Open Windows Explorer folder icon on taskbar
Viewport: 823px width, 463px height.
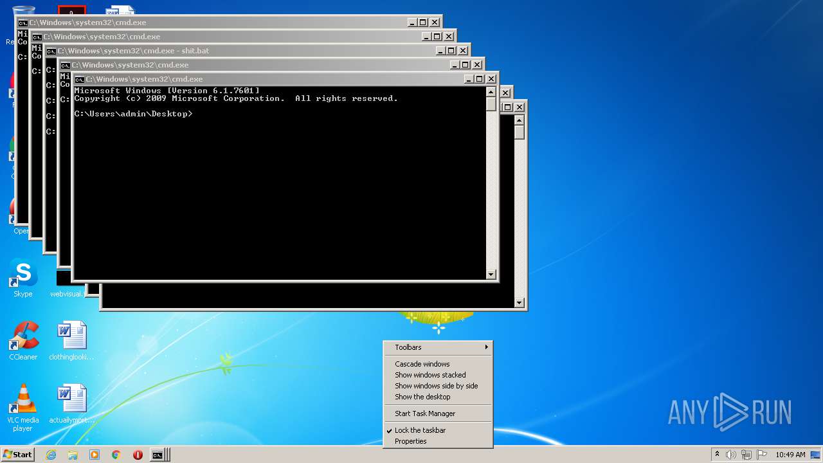(73, 455)
